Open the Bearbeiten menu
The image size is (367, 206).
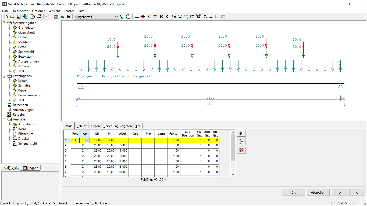(21, 11)
